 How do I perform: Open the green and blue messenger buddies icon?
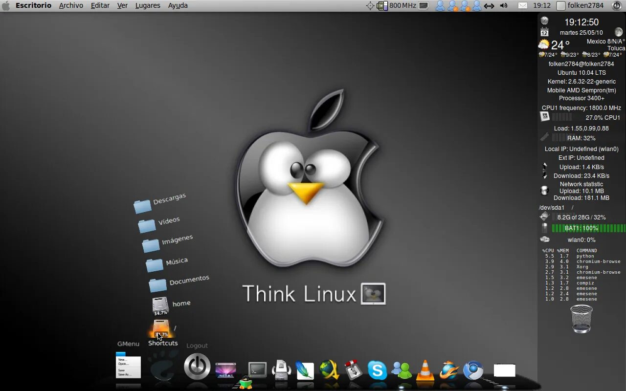pyautogui.click(x=402, y=370)
